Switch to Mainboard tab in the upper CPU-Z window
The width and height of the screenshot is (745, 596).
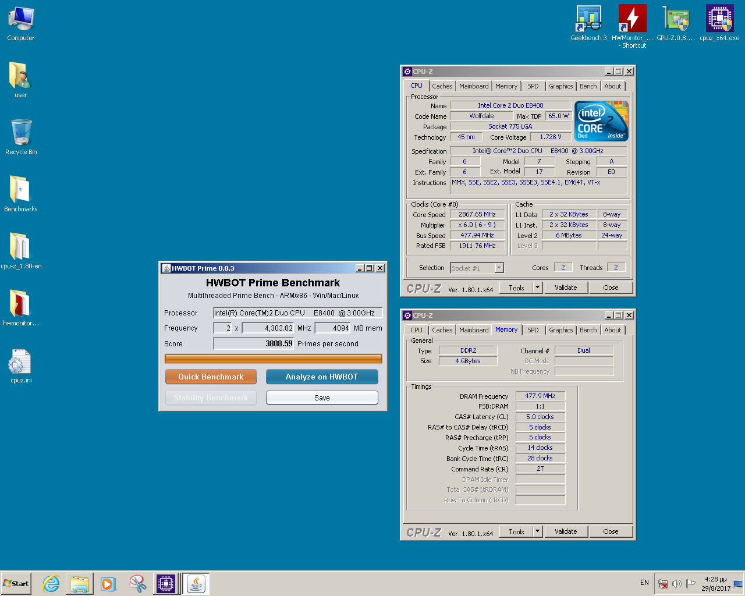[x=474, y=86]
